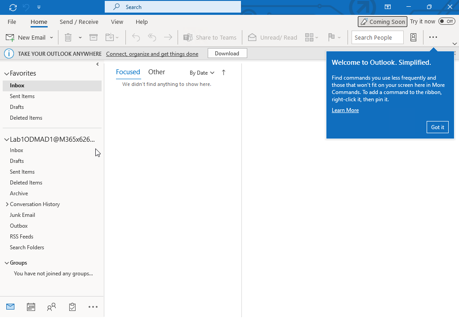Select the Focused inbox tab
459x319 pixels.
click(x=128, y=72)
